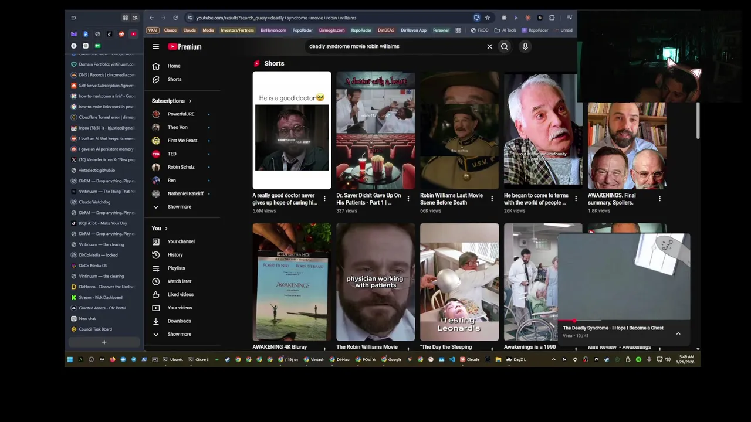
Task: Open the PowerfulJRE subscription channel
Action: (181, 114)
